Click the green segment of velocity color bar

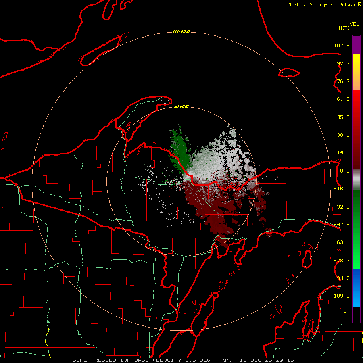tap(356, 229)
